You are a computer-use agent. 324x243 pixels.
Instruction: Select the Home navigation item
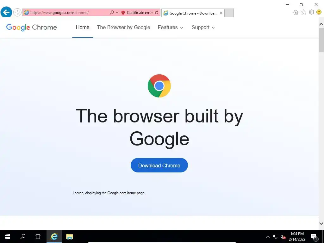[83, 27]
